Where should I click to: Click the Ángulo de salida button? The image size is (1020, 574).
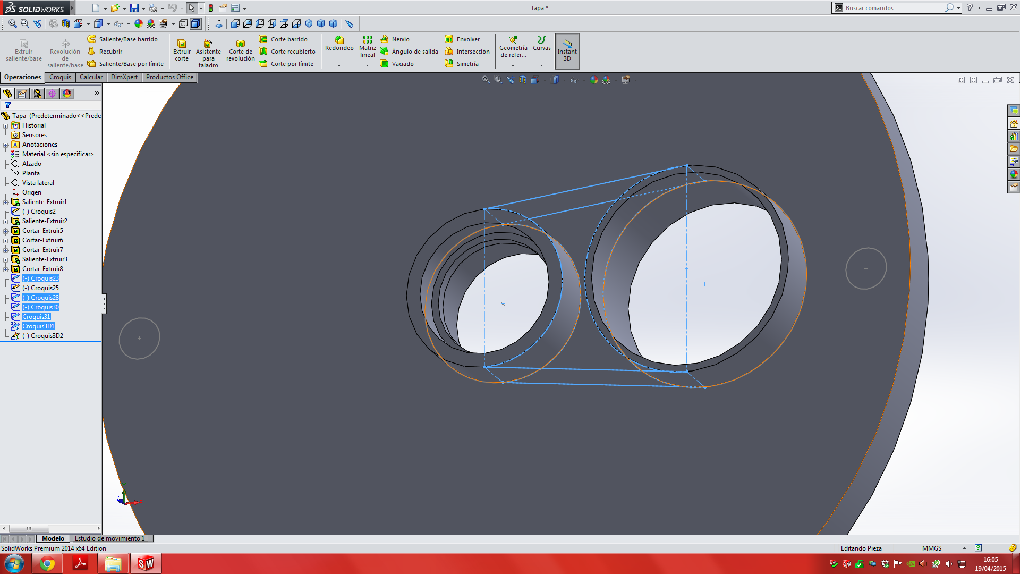pyautogui.click(x=409, y=52)
